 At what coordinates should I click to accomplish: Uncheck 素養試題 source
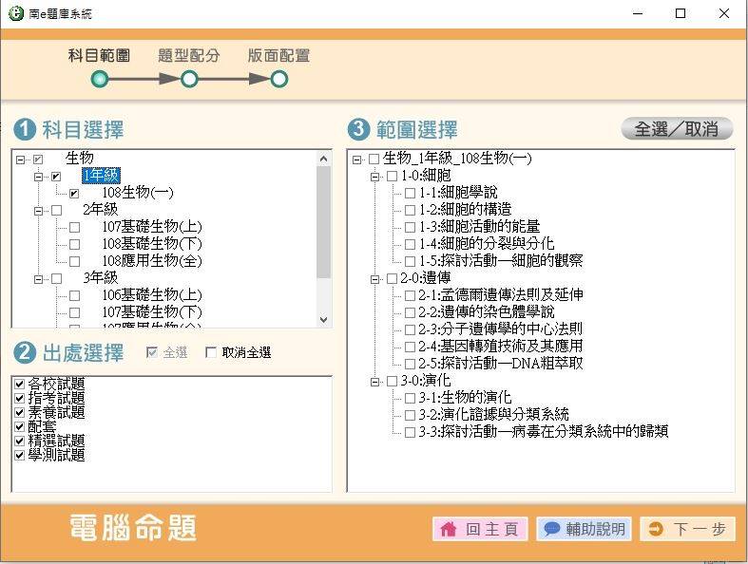[20, 412]
